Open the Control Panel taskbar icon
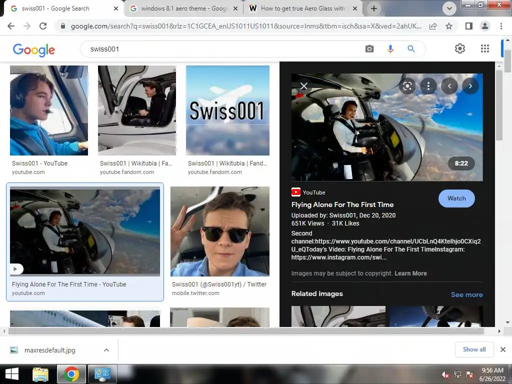Image resolution: width=512 pixels, height=384 pixels. click(102, 374)
